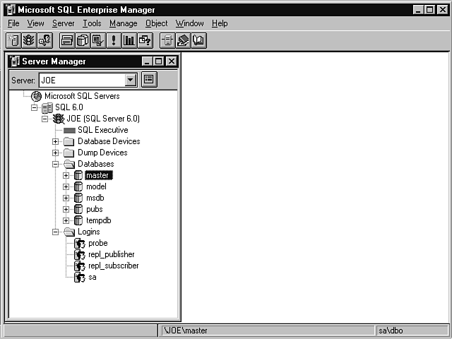The image size is (452, 339).
Task: Open the Tools menu
Action: (x=92, y=23)
